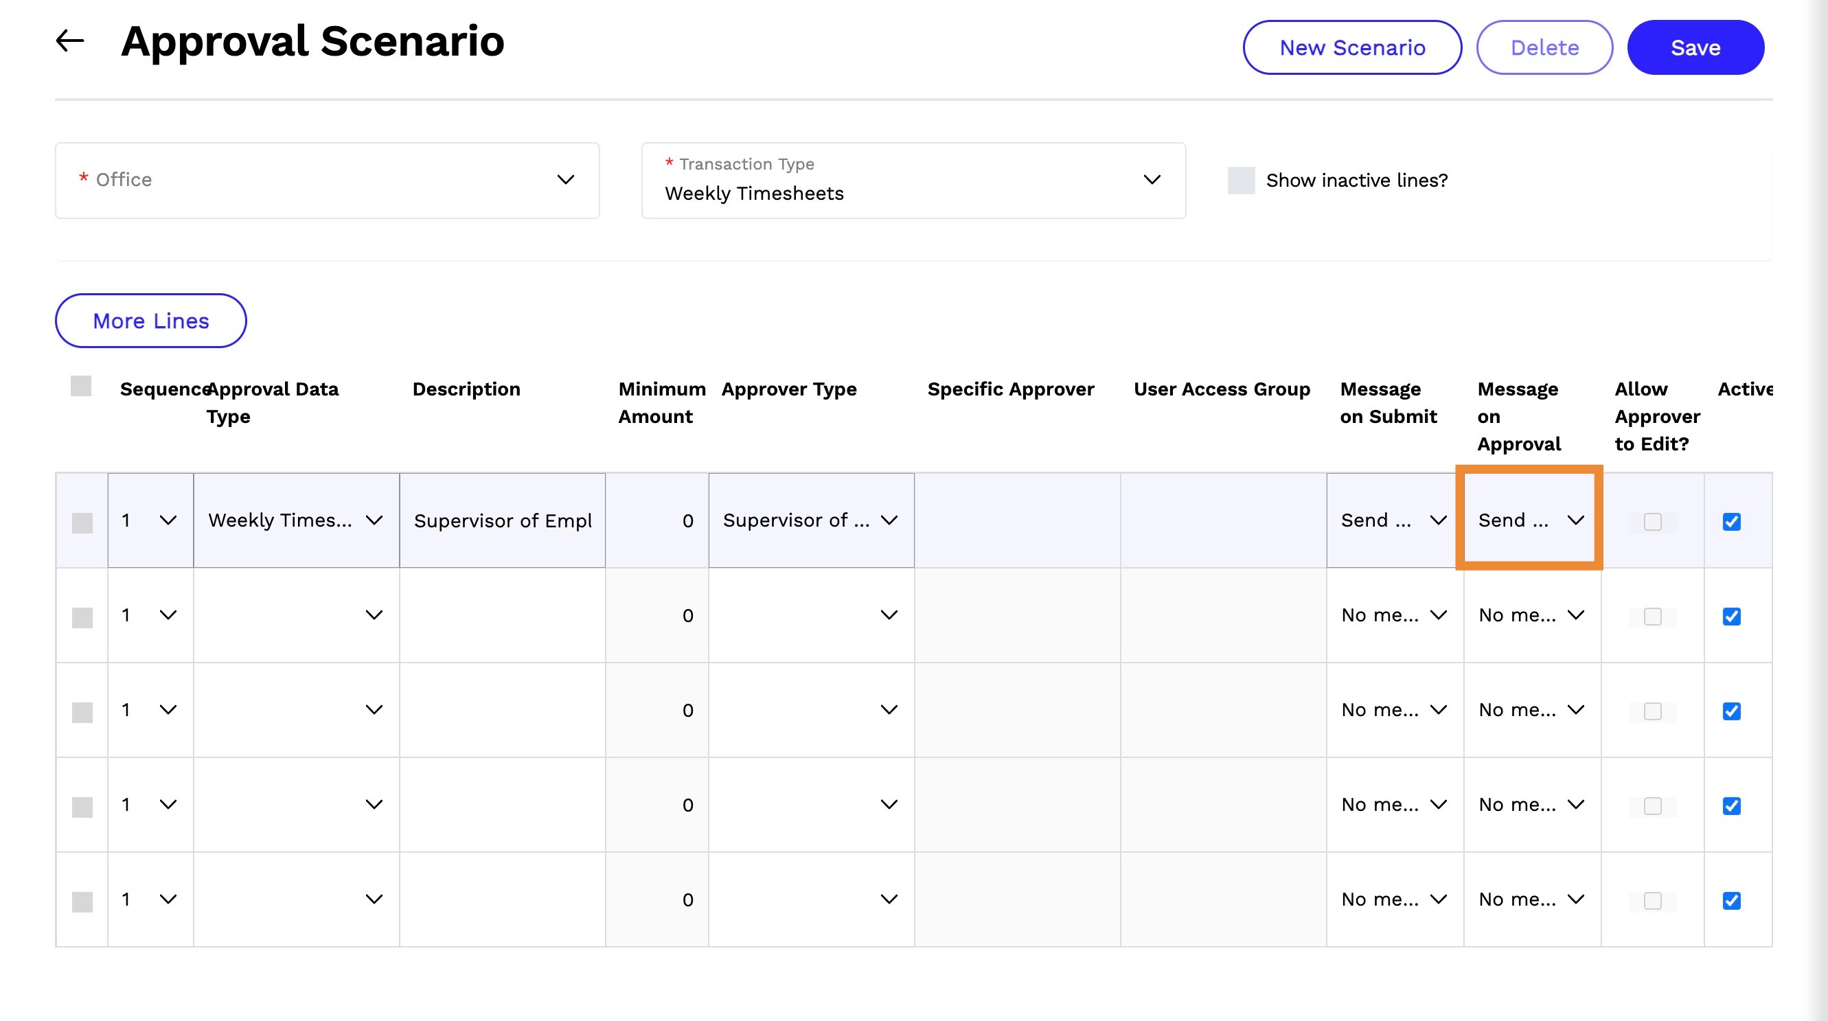Screen dimensions: 1828x1021
Task: Open first row Message on Approval dropdown
Action: pos(1531,520)
